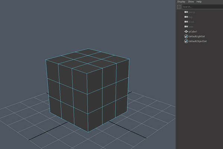The width and height of the screenshot is (223, 149).
Task: Select the side name label
Action: pos(191,27)
